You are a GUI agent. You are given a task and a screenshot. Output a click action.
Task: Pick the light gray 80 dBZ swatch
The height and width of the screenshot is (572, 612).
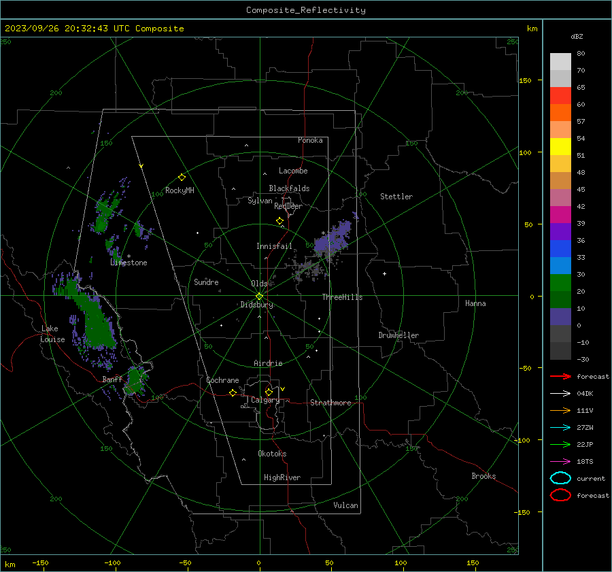tap(560, 62)
